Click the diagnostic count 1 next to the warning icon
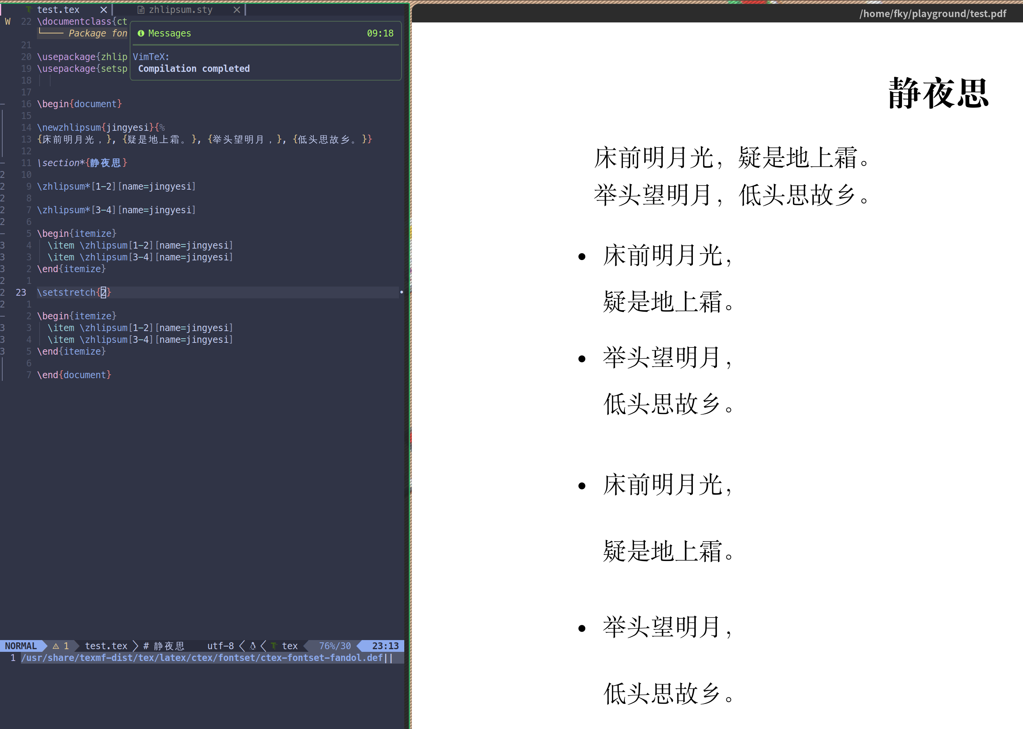 66,646
